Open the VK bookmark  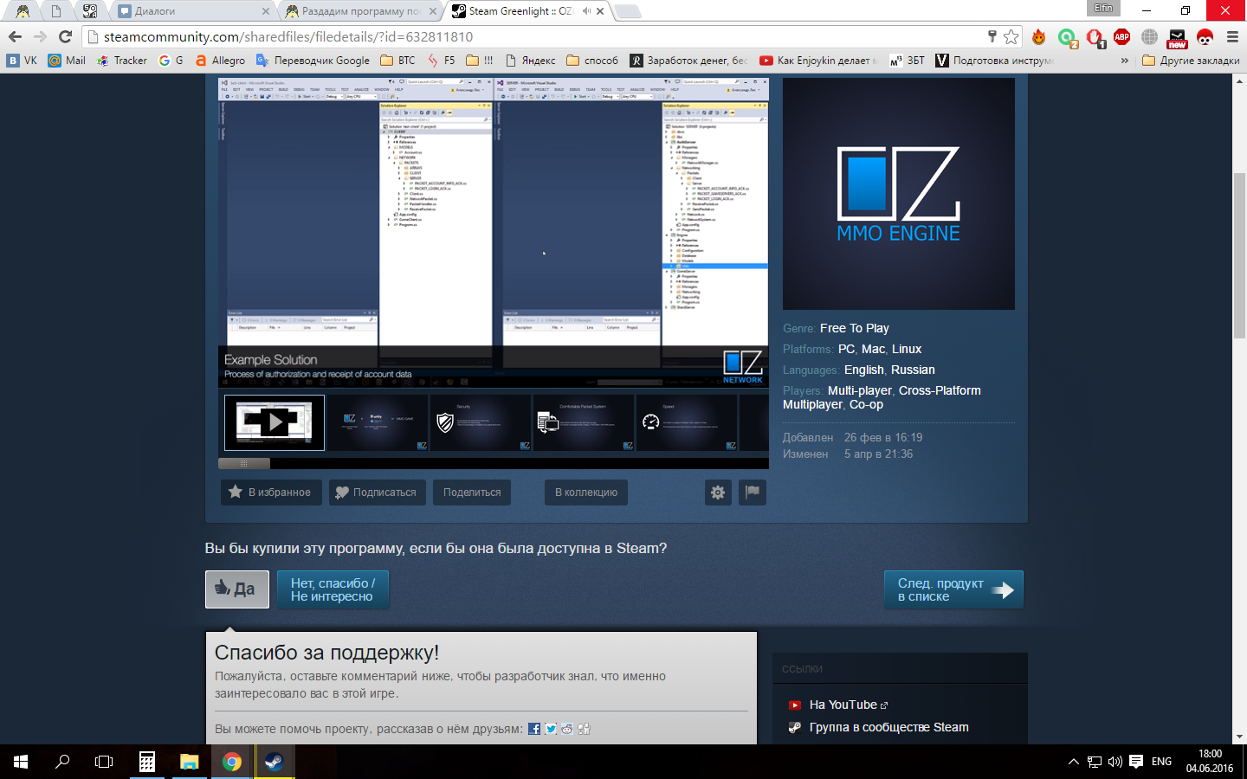click(23, 61)
